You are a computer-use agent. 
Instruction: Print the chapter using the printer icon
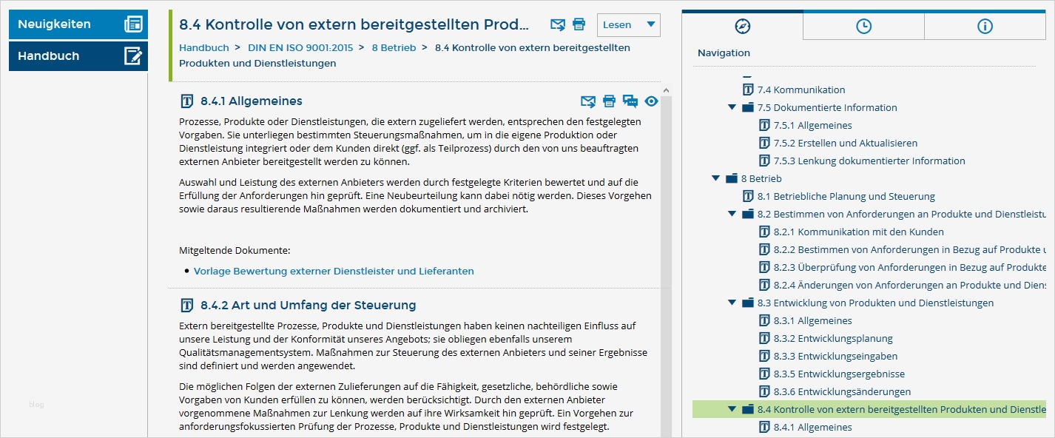(578, 24)
